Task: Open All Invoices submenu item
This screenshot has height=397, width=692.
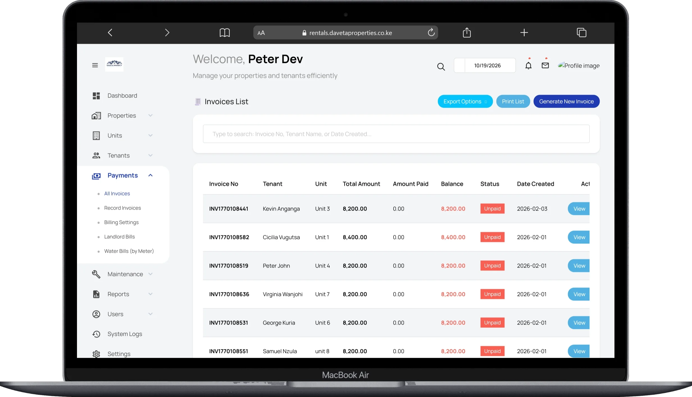Action: (x=117, y=193)
